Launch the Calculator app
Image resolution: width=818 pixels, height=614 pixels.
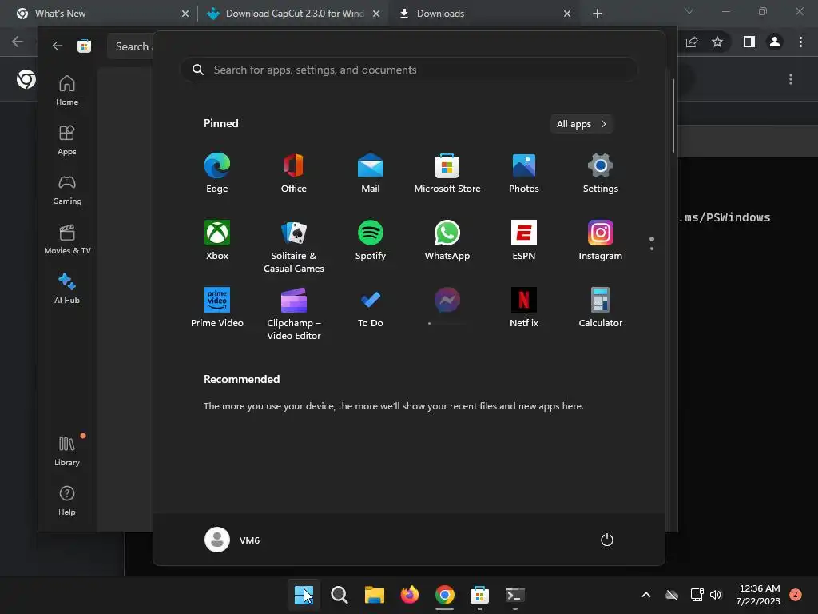[601, 308]
